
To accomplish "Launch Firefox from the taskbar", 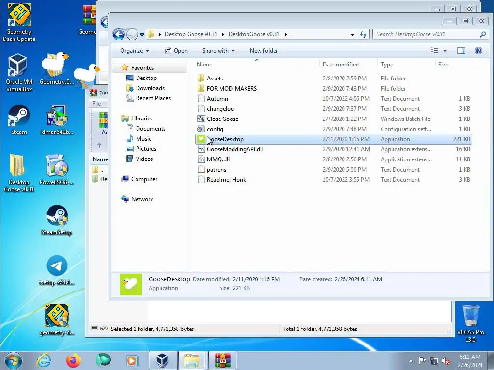I will coord(73,360).
